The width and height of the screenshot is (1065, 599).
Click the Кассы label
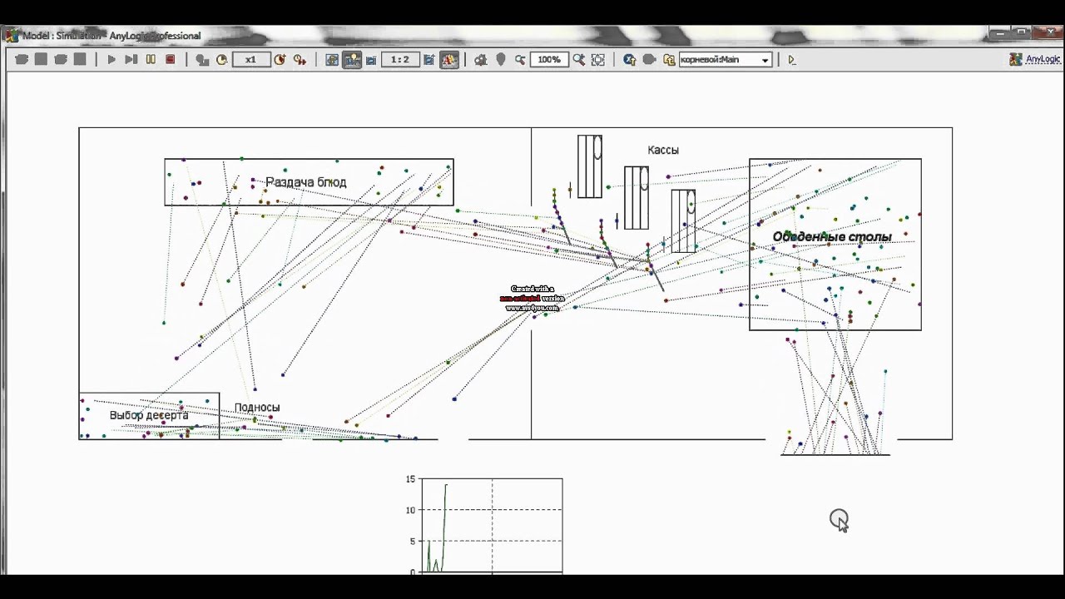pos(663,150)
